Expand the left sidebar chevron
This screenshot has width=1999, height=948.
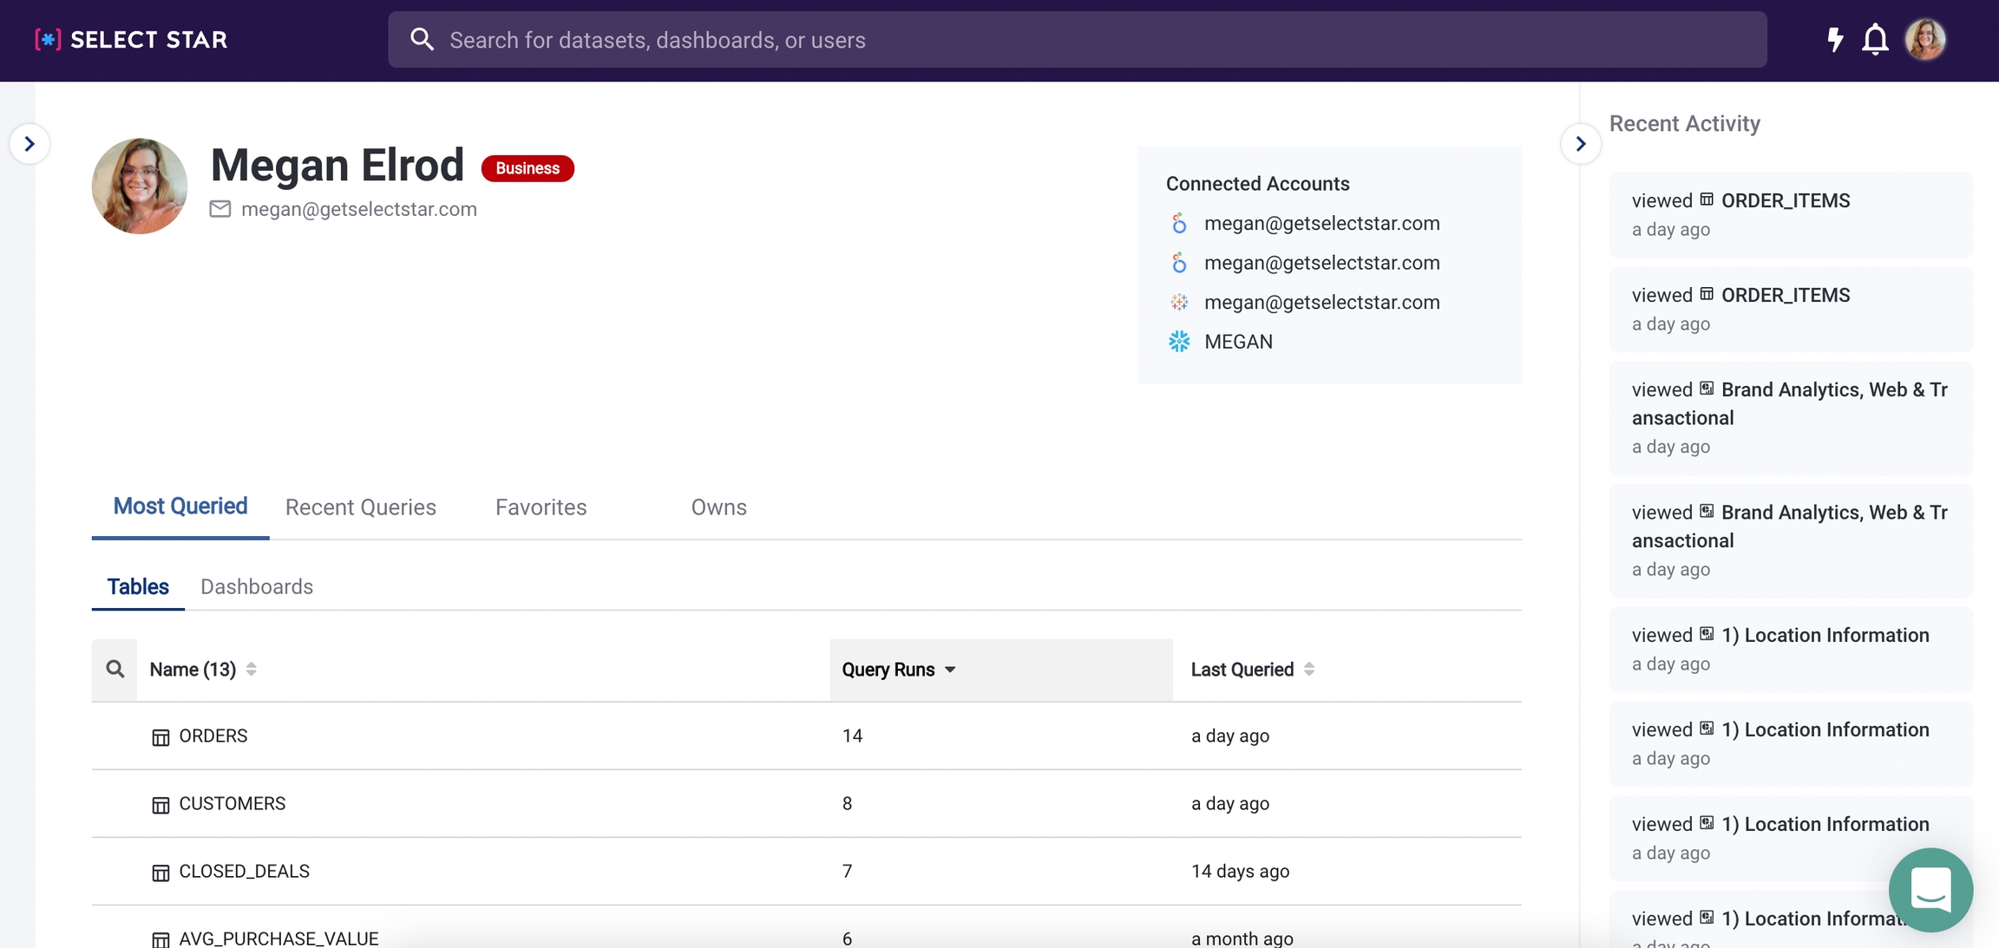click(29, 144)
